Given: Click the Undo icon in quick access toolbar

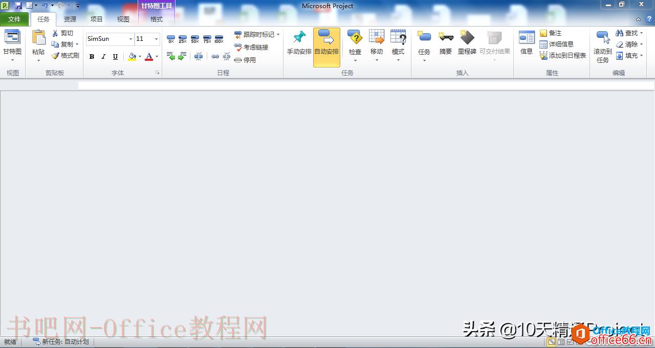Looking at the screenshot, I should (44, 6).
